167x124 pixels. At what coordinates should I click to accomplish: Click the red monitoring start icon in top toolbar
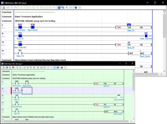pos(59,7)
